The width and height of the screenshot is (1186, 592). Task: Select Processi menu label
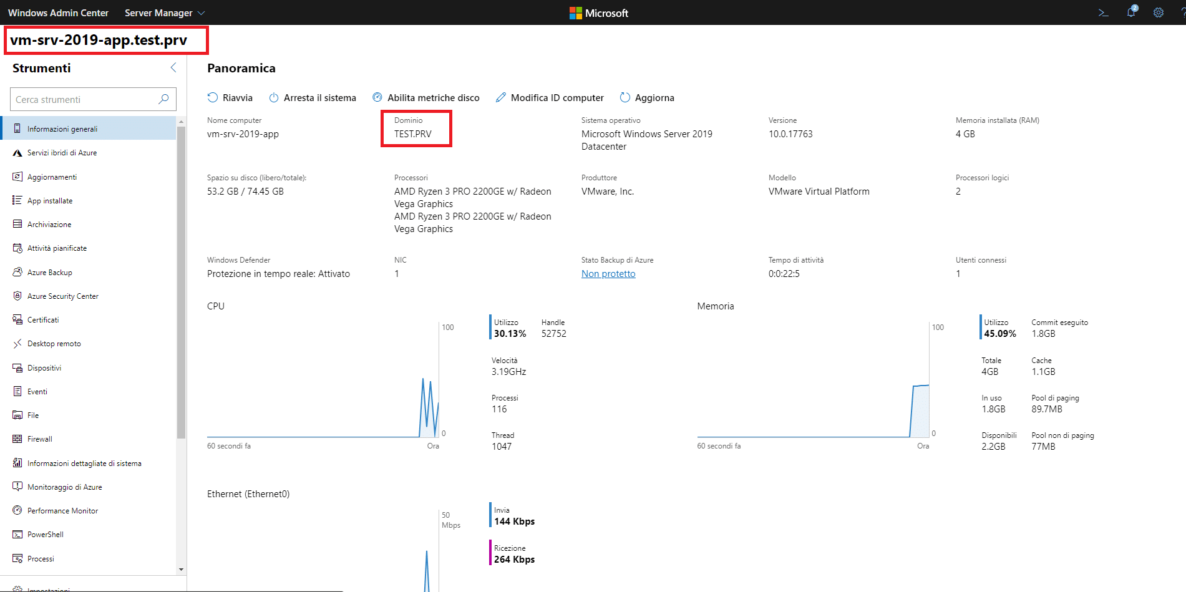(41, 559)
